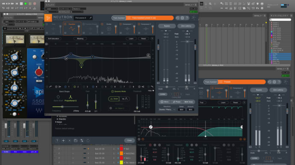Toggle Dynamic Mode power button
This screenshot has width=295, height=165.
[112, 91]
